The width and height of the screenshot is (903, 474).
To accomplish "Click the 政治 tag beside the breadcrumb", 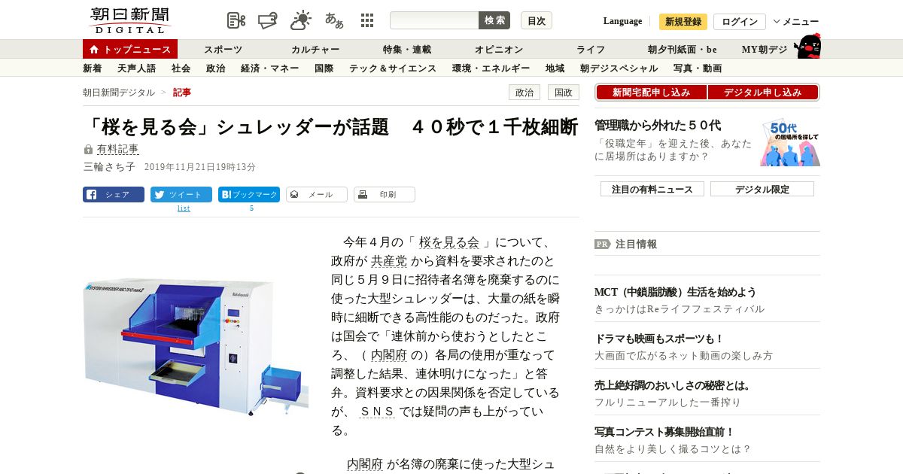I will 524,93.
